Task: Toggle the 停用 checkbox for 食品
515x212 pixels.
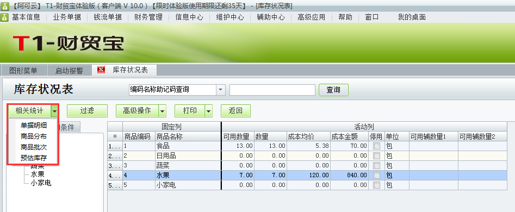Action: tap(376, 146)
